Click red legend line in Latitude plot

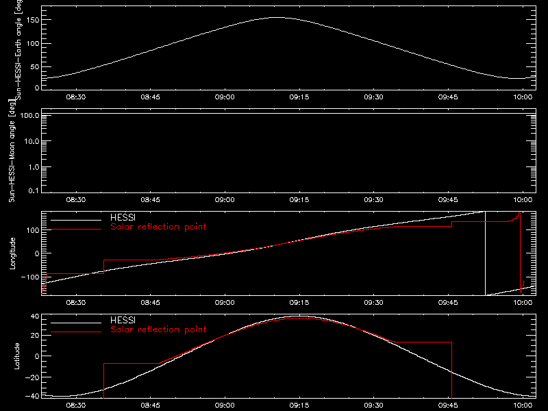coord(76,332)
